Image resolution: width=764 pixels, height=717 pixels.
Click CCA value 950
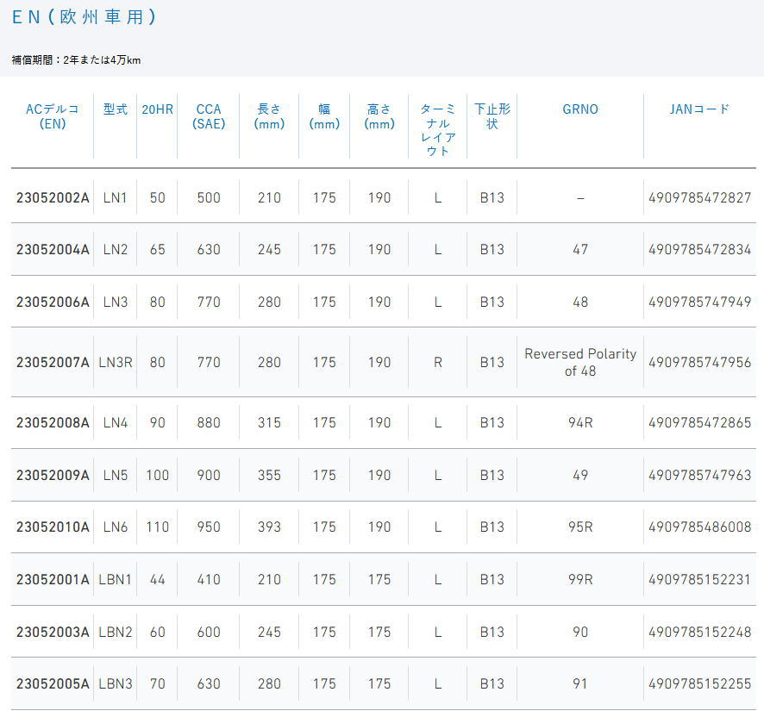coord(209,527)
